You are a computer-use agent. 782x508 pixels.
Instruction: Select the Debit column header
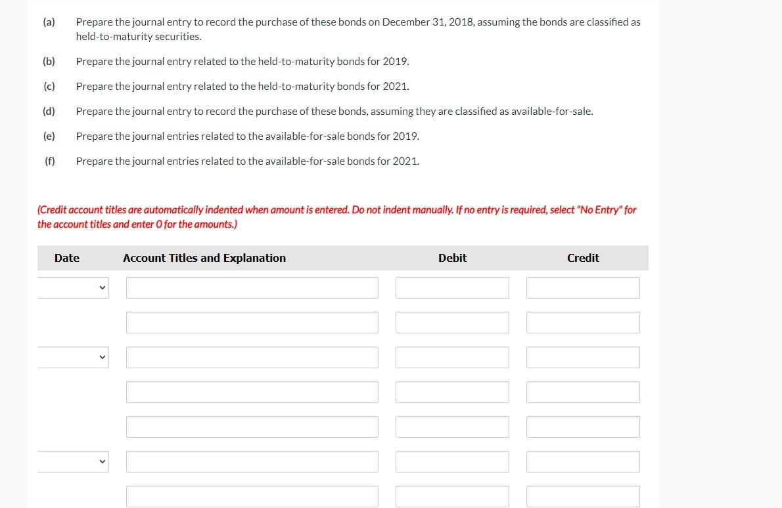click(452, 257)
